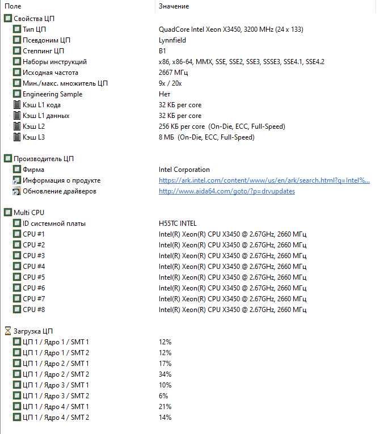The image size is (380, 434).
Task: Open the ark.intel.com product information link
Action: [x=264, y=180]
